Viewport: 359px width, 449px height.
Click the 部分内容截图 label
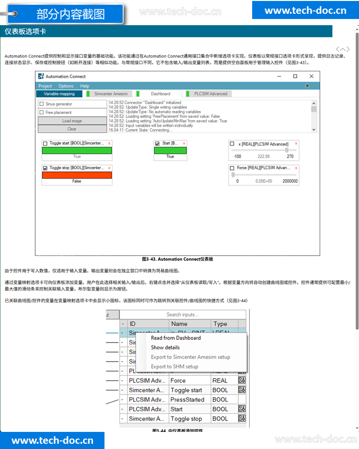point(70,14)
